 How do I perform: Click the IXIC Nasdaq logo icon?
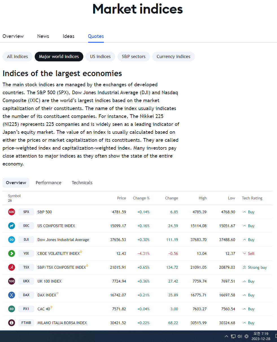(x=12, y=226)
